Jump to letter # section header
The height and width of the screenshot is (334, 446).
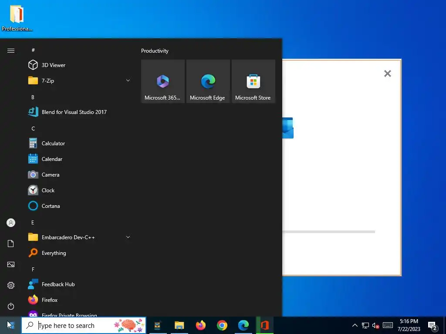point(33,50)
